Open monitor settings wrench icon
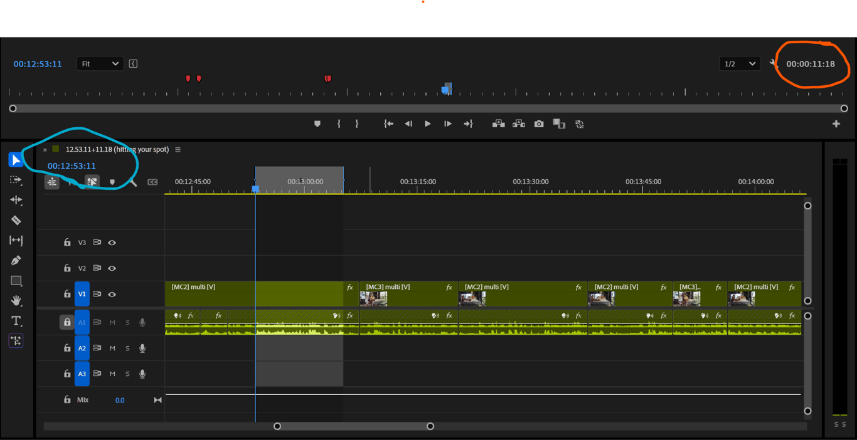This screenshot has width=857, height=440. tap(773, 63)
